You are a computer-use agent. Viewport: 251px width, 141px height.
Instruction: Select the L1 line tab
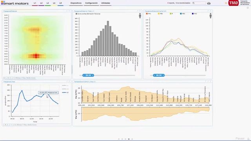(35, 3)
